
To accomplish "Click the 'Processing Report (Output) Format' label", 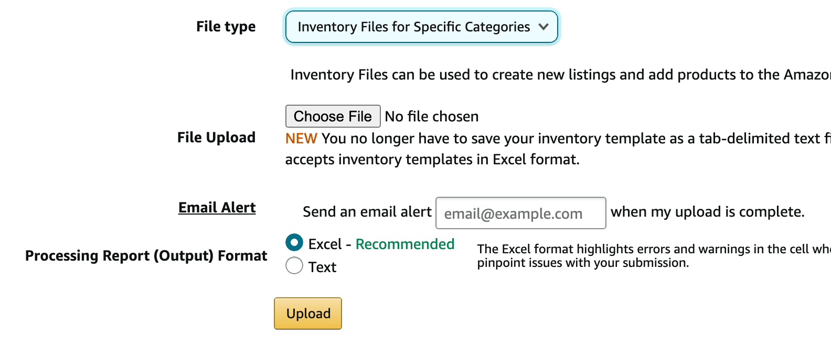I will tap(146, 256).
